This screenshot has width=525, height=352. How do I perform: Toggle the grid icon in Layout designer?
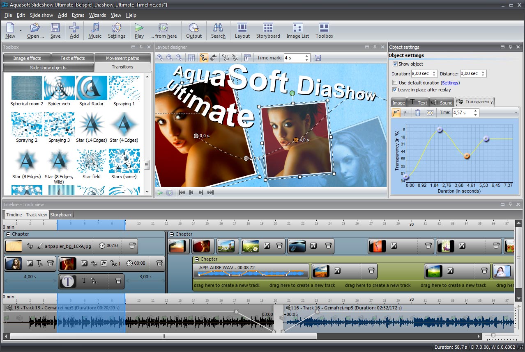coord(191,58)
